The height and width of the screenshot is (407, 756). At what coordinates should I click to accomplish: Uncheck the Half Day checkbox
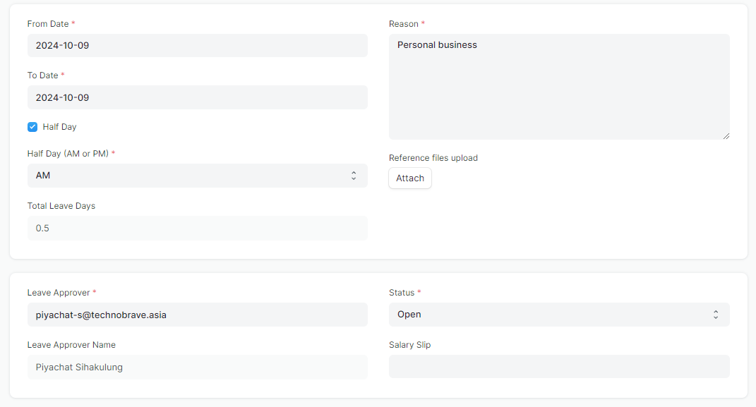pos(32,127)
